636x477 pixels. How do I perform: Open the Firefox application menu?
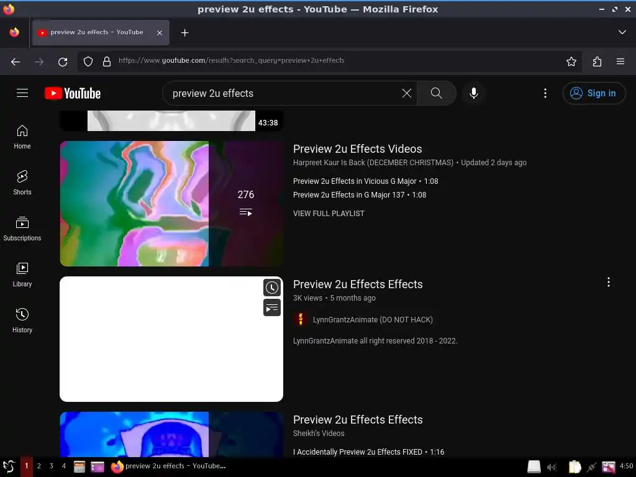(x=620, y=61)
